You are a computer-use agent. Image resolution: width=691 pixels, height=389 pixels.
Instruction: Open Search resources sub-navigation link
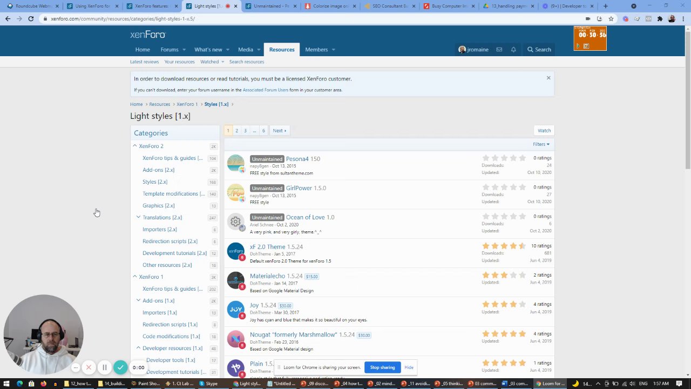[246, 62]
